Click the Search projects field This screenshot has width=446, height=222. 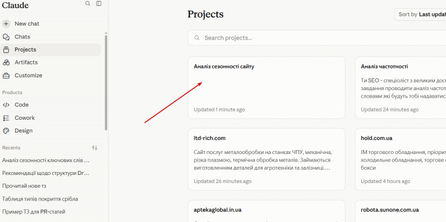point(317,38)
